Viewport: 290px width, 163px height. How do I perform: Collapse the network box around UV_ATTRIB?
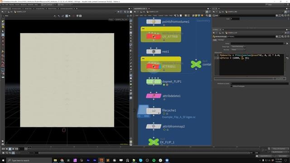[x=143, y=29]
